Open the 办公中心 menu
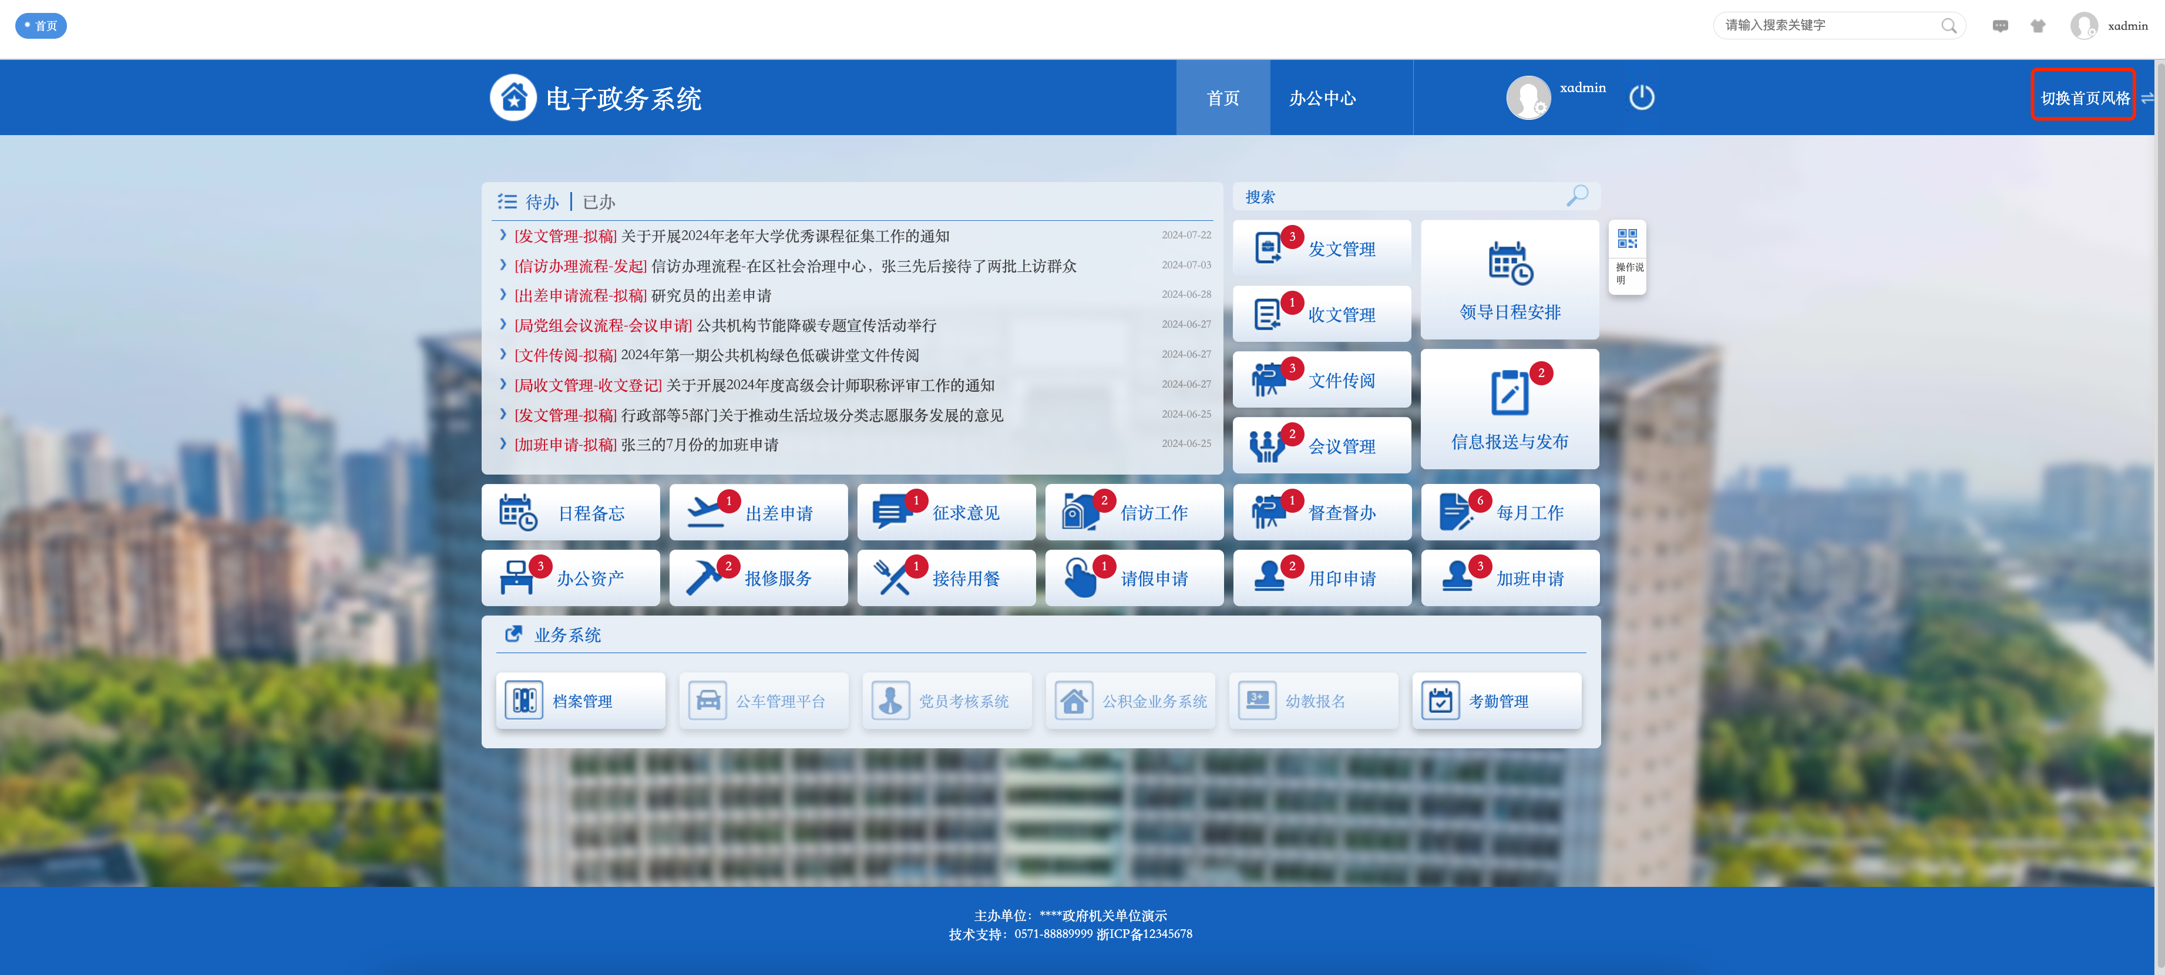 pyautogui.click(x=1322, y=98)
